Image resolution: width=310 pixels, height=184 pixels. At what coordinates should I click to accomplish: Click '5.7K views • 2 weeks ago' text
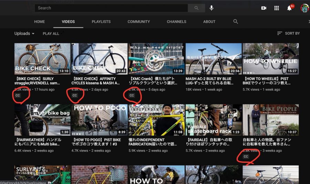pos(205,150)
